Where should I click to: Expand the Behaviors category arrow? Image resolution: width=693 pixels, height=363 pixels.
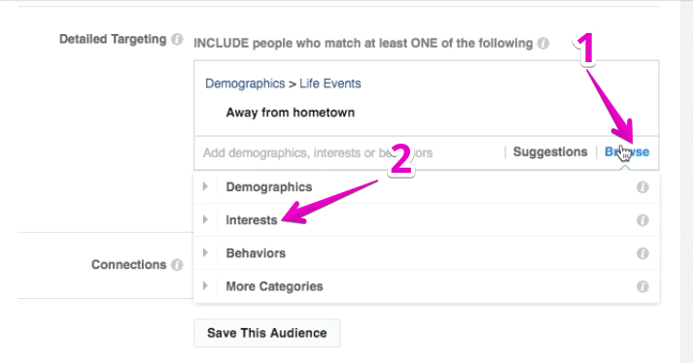click(x=205, y=253)
